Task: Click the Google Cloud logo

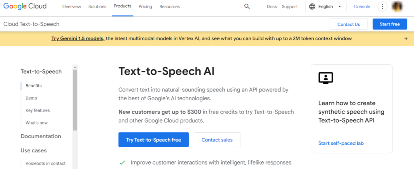Action: pyautogui.click(x=25, y=6)
